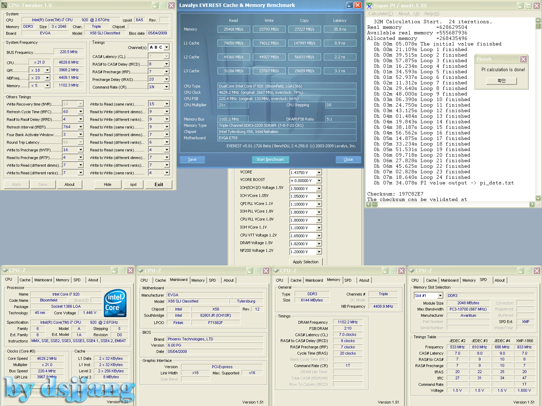Open the VCORE voltage dropdown
The width and height of the screenshot is (542, 406).
tap(319, 173)
